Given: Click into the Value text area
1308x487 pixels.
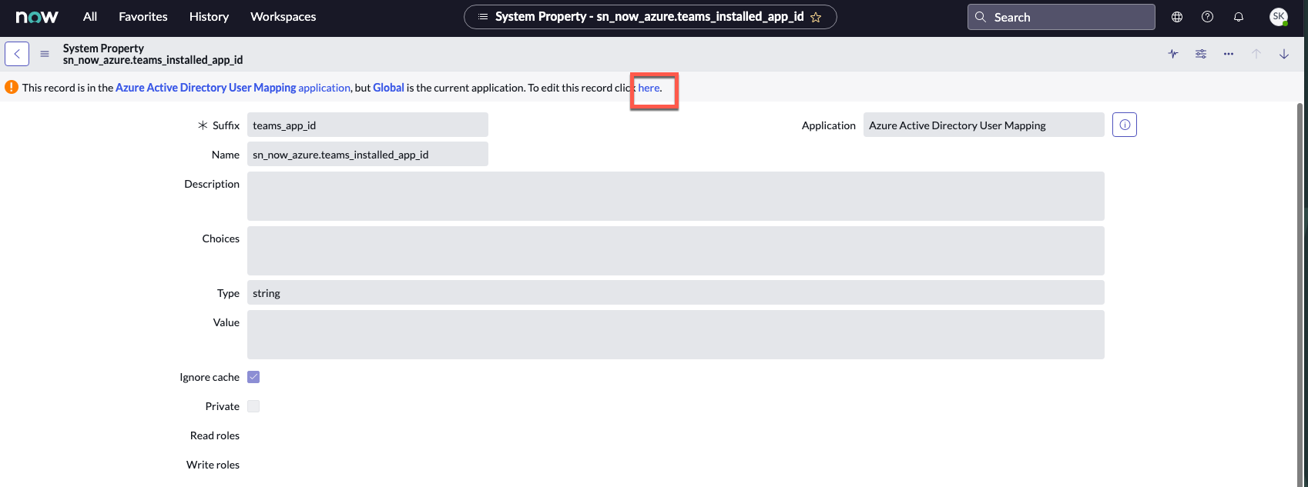Looking at the screenshot, I should [676, 335].
